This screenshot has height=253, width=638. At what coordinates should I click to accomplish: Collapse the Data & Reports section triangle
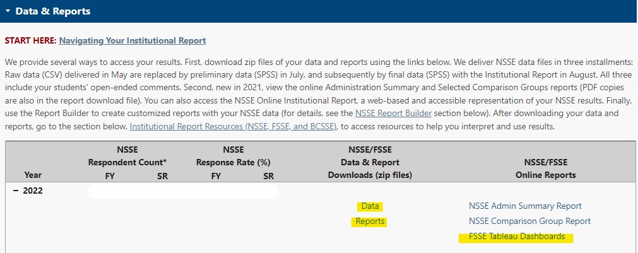(x=8, y=11)
